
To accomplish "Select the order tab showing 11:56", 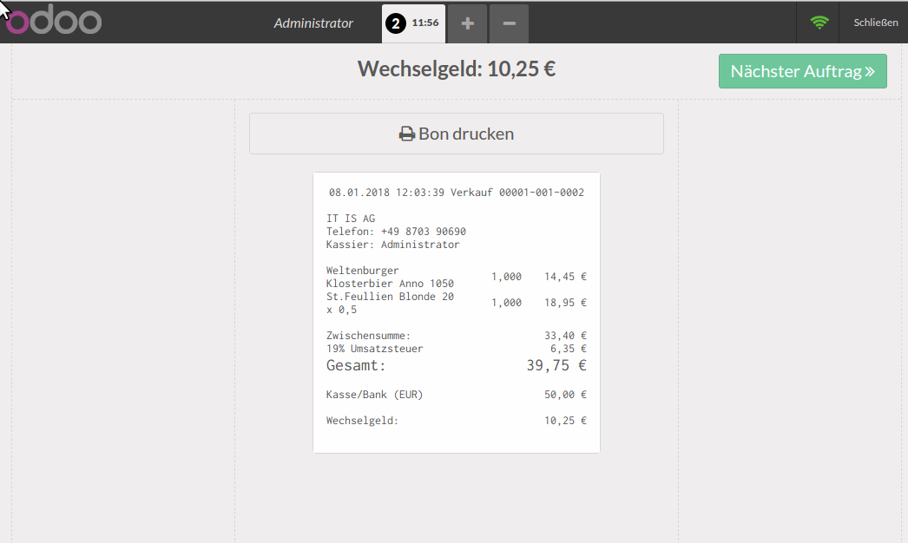I will click(x=424, y=23).
